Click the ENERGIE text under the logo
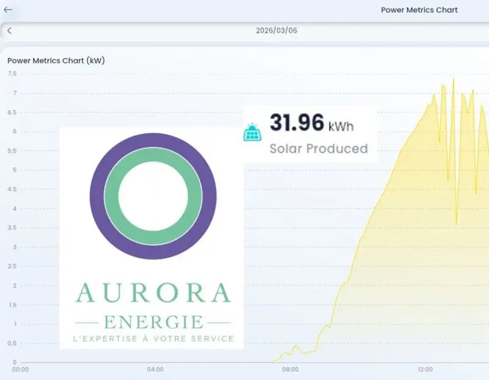The height and width of the screenshot is (380, 489). click(x=153, y=321)
